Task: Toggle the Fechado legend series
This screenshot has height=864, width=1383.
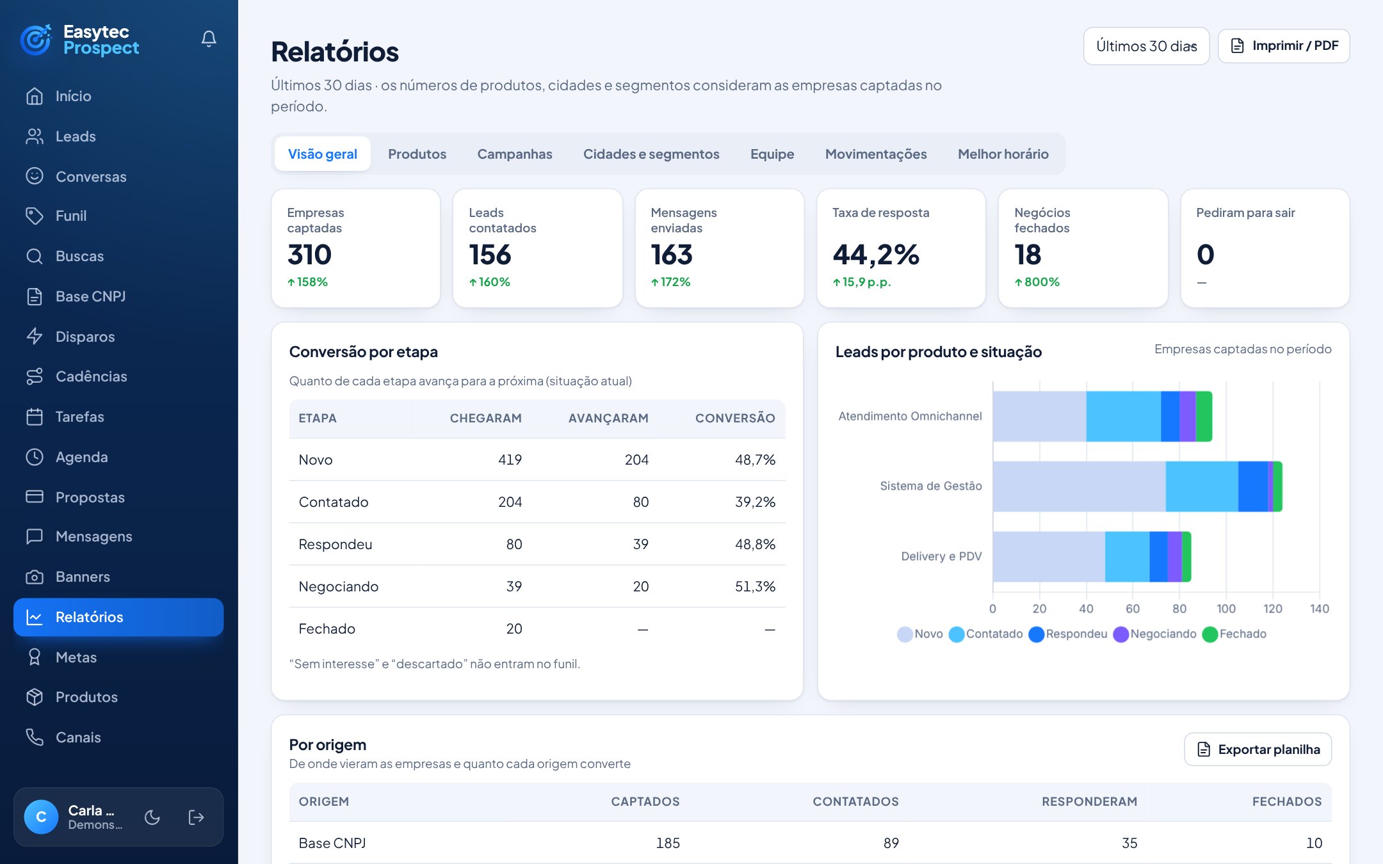Action: tap(1234, 634)
